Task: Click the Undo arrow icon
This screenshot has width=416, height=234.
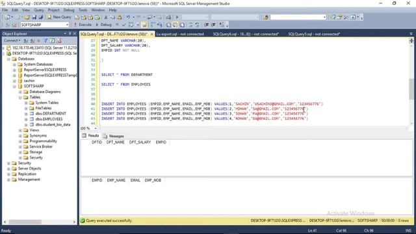Action: tap(128, 17)
